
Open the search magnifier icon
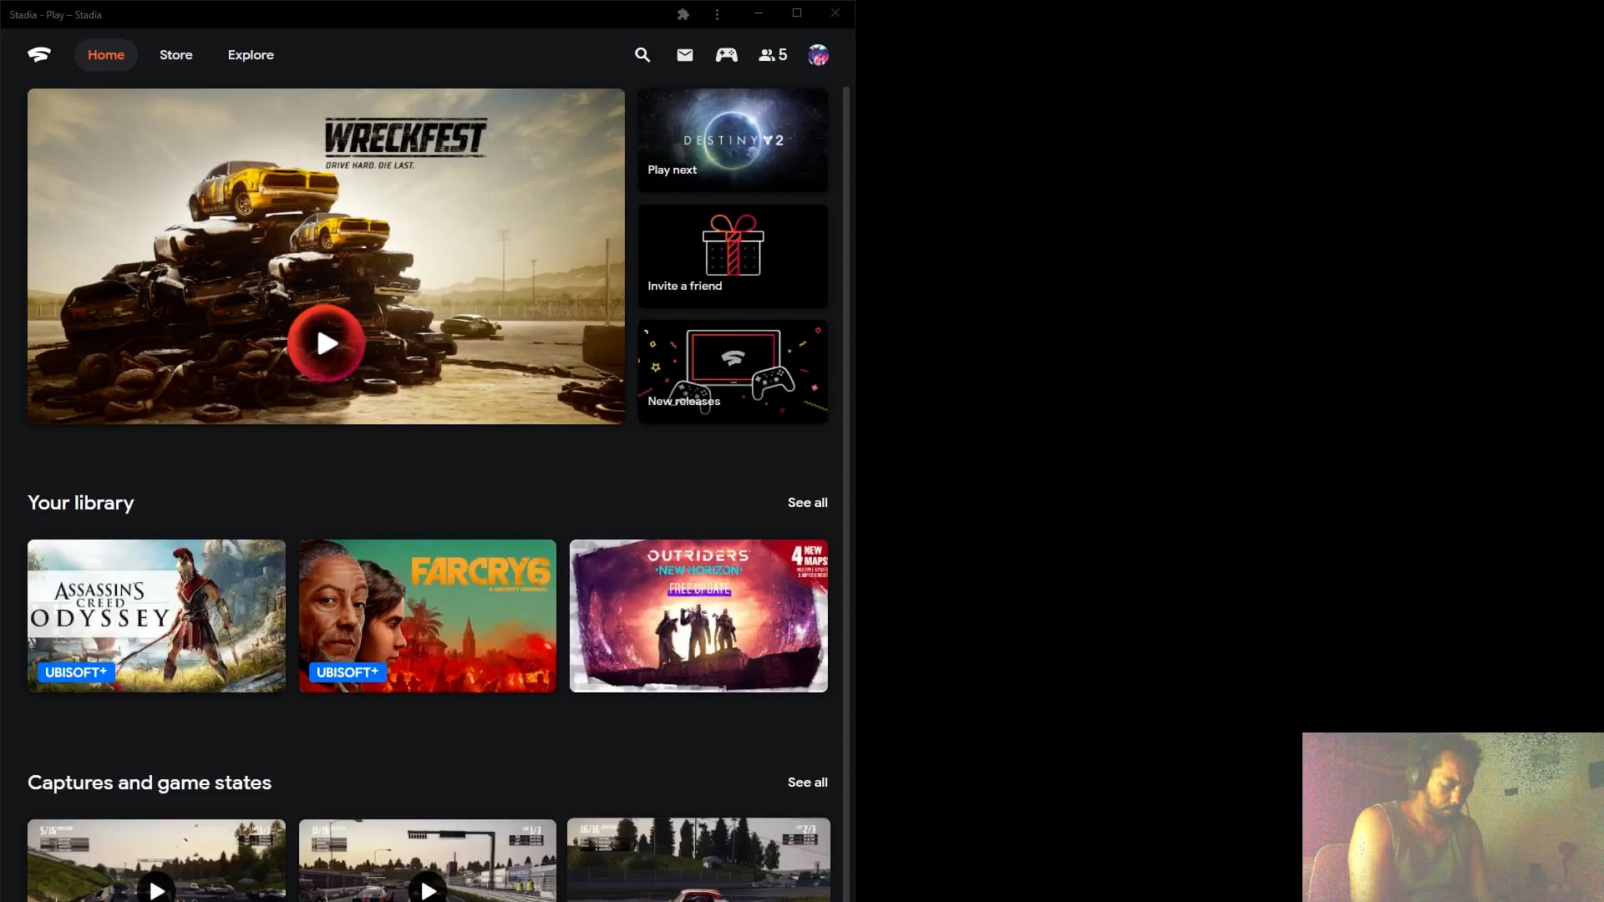click(642, 55)
